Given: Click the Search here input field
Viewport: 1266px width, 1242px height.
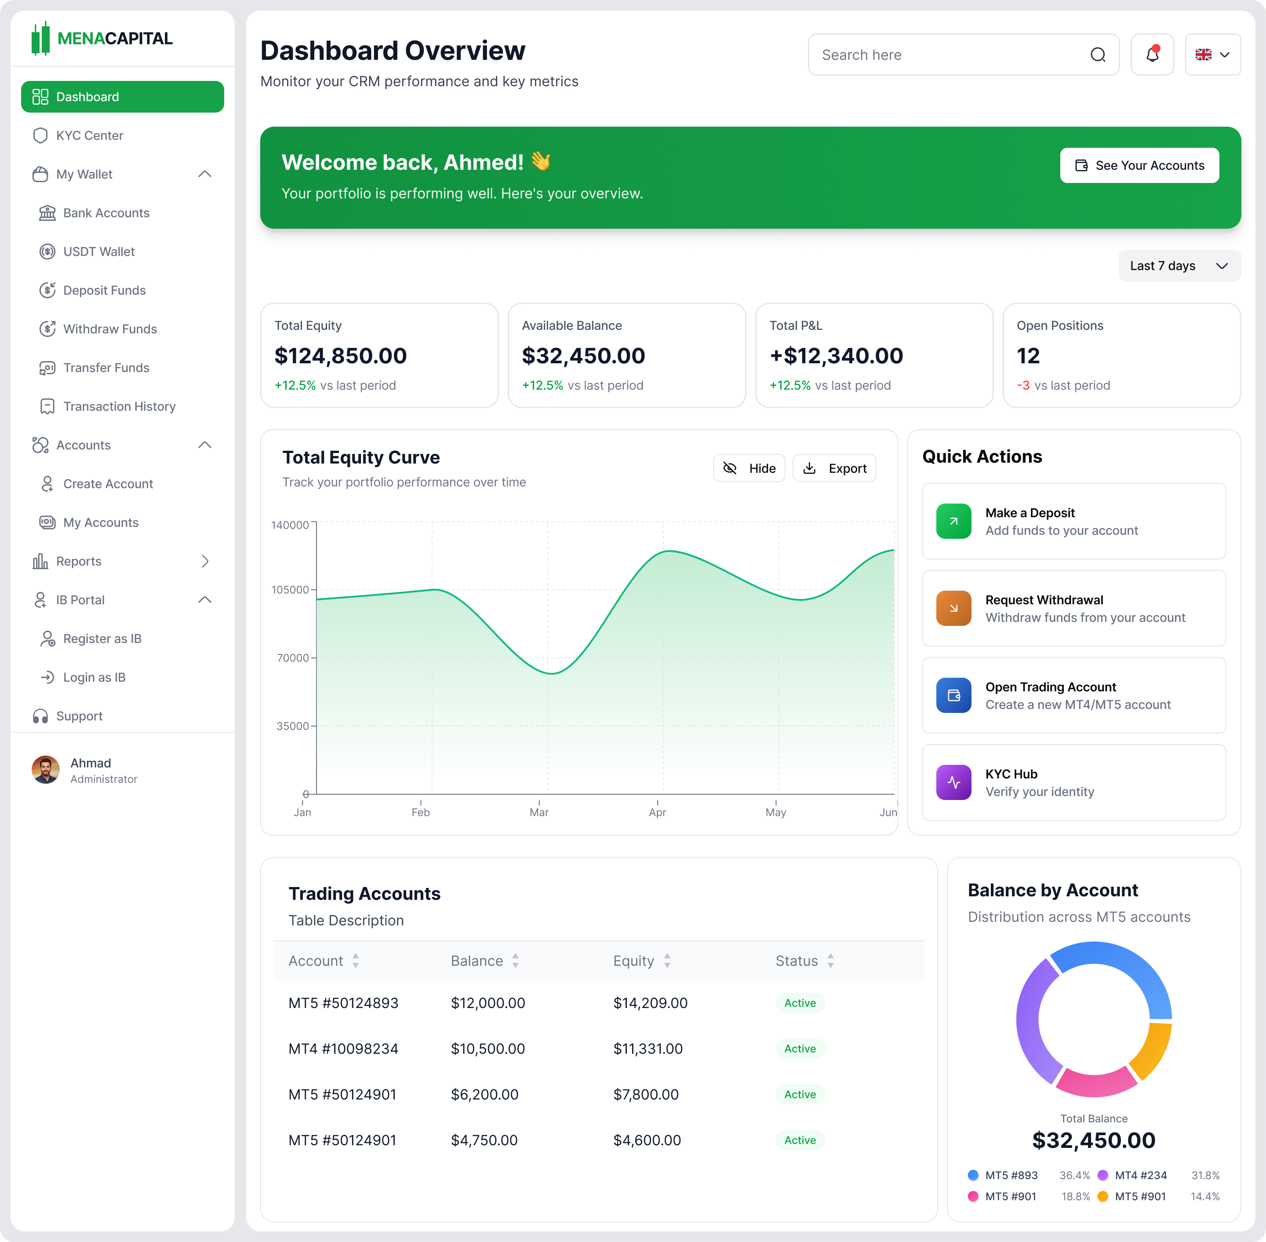Looking at the screenshot, I should click(964, 55).
